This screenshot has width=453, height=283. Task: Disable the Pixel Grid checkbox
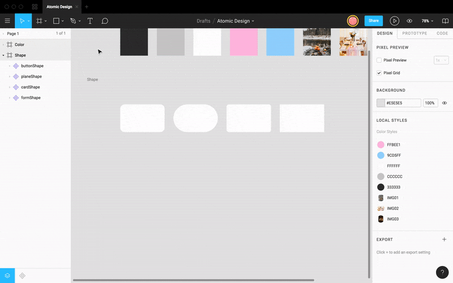[x=379, y=73]
